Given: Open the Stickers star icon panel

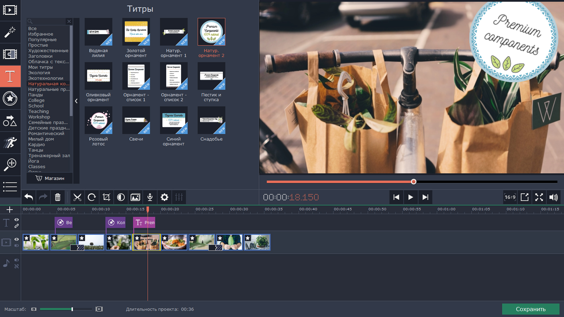Looking at the screenshot, I should pyautogui.click(x=10, y=98).
